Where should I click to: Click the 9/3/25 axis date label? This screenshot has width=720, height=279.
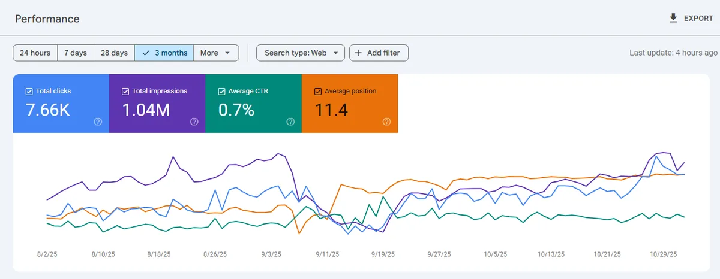click(271, 254)
